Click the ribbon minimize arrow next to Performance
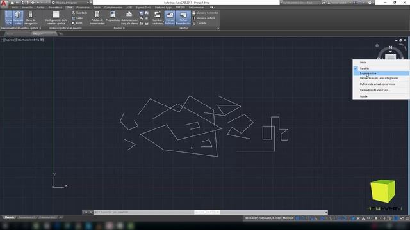The image size is (410, 230). coord(212,8)
